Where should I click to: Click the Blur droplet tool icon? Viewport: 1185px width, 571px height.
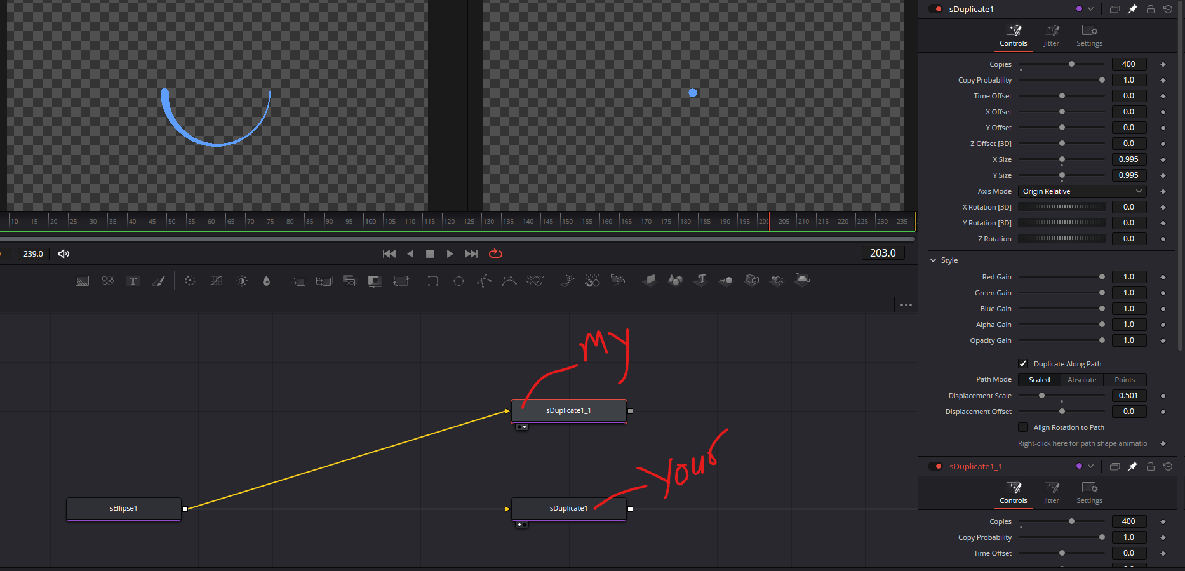click(266, 281)
